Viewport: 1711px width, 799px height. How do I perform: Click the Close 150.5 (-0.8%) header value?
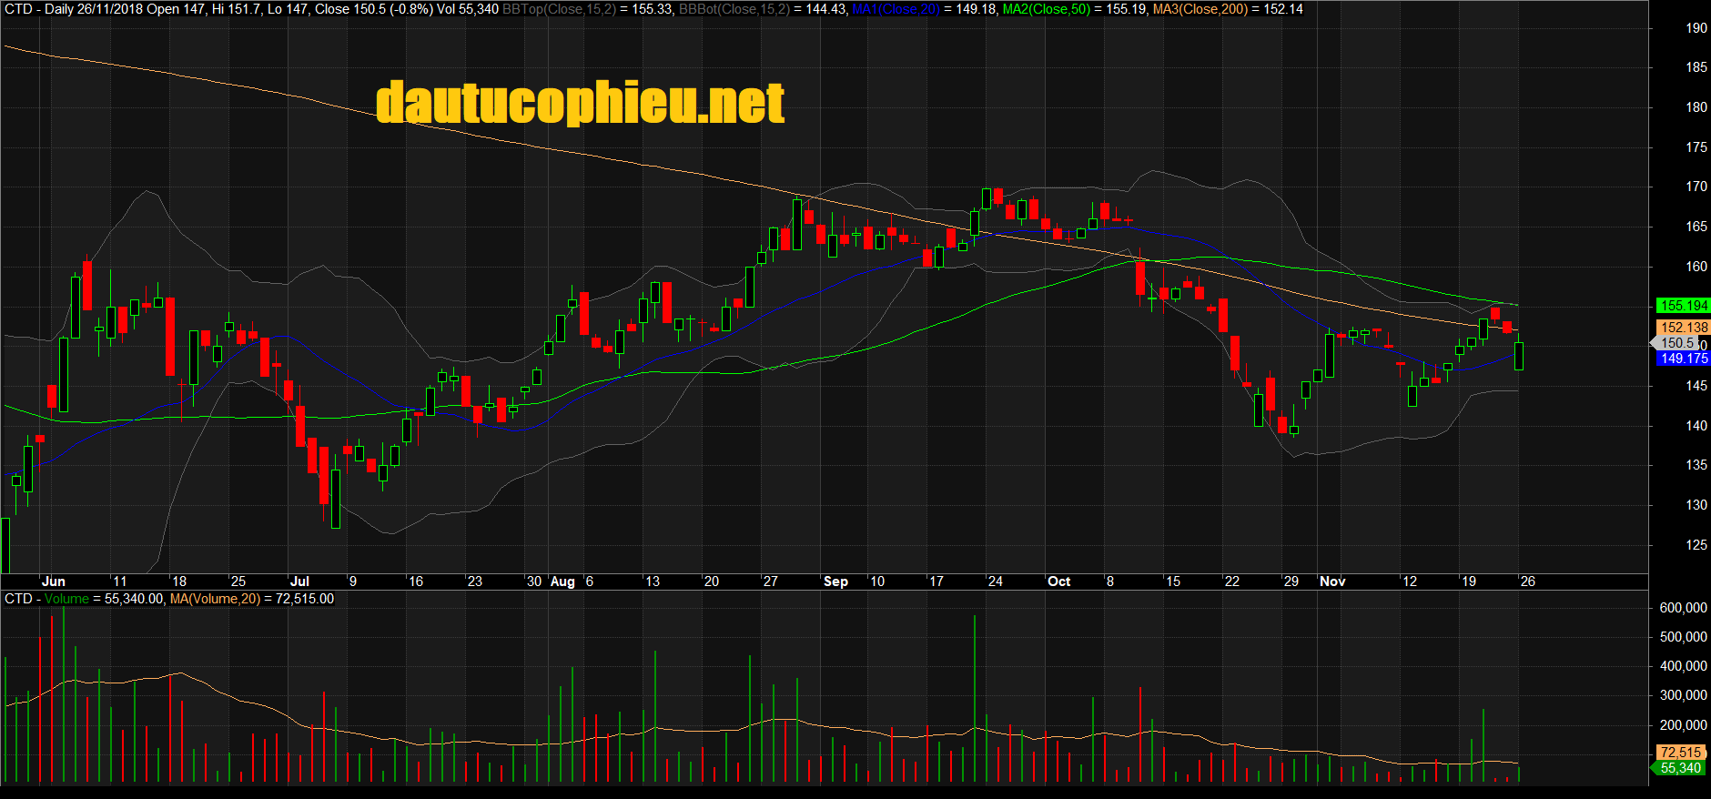pyautogui.click(x=374, y=9)
